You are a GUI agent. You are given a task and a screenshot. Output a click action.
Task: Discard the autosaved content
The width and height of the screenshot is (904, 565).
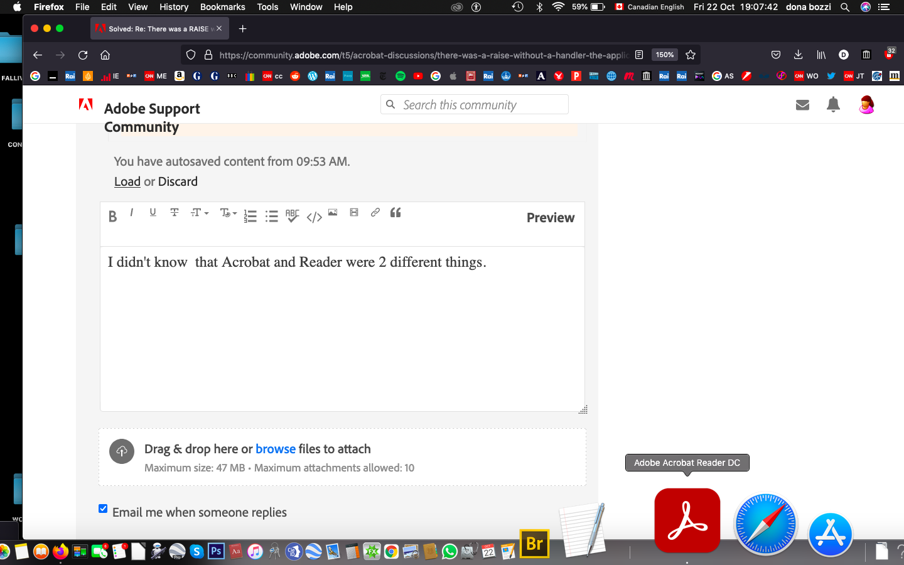(x=178, y=181)
